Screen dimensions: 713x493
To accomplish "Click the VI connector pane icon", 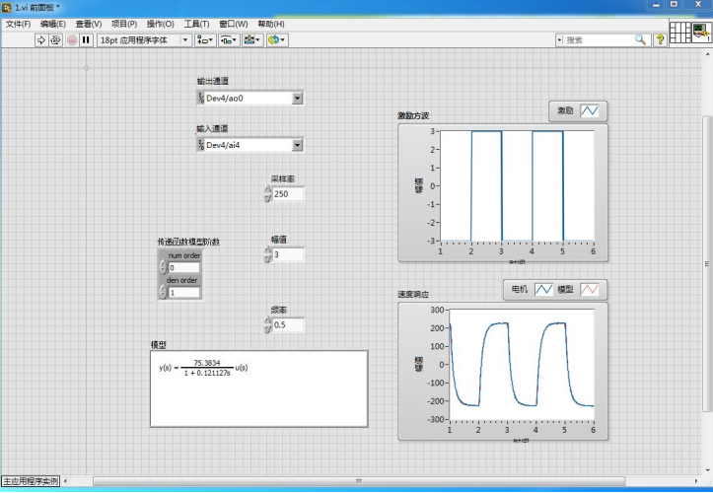I will tap(679, 33).
